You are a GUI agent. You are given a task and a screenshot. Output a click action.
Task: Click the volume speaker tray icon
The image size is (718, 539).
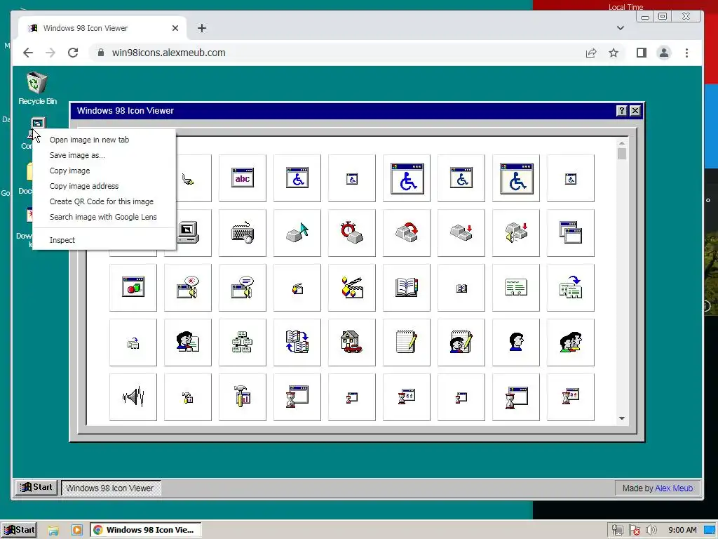[x=651, y=531]
